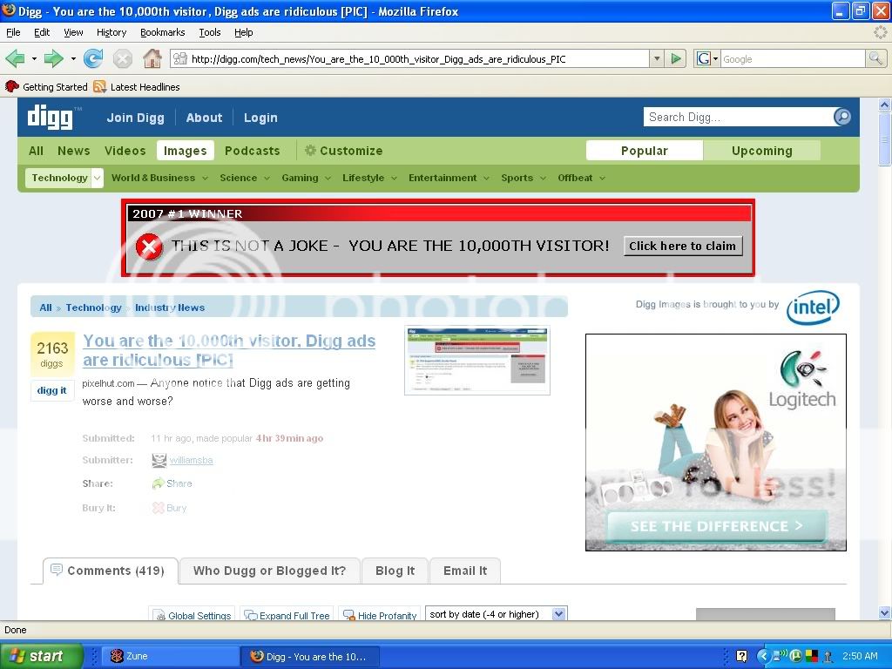Screen dimensions: 892x669
Task: Open the williamsba submitter profile link
Action: pos(191,460)
